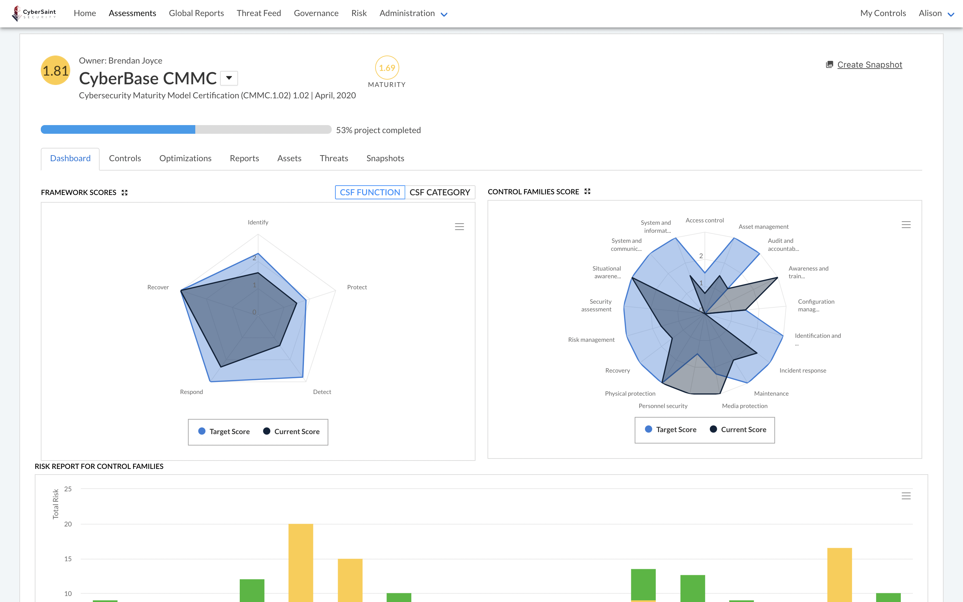The image size is (963, 602).
Task: Switch to the Reports tab
Action: 244,159
